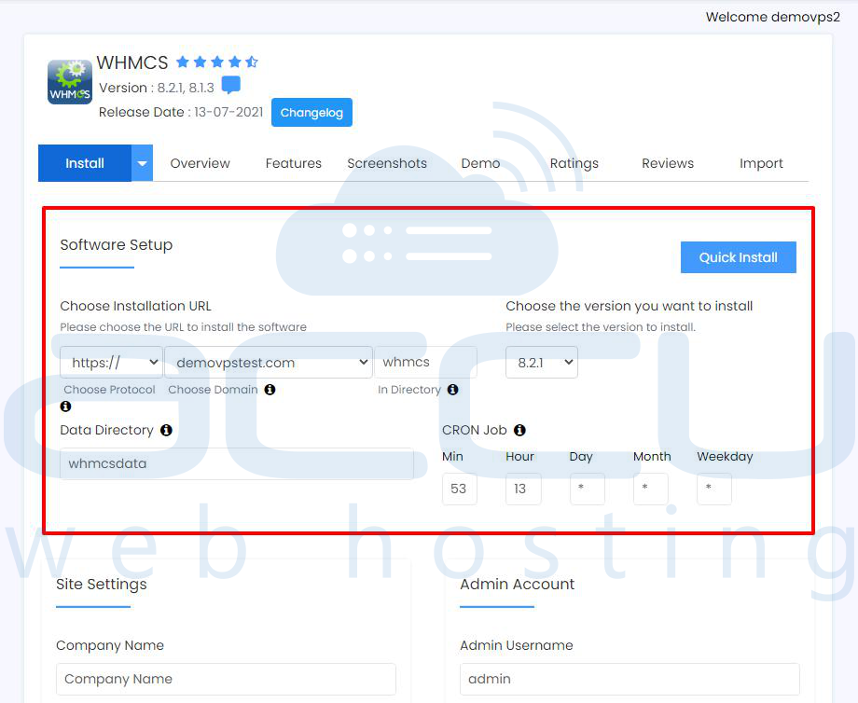
Task: Switch to the Features tab
Action: pos(293,163)
